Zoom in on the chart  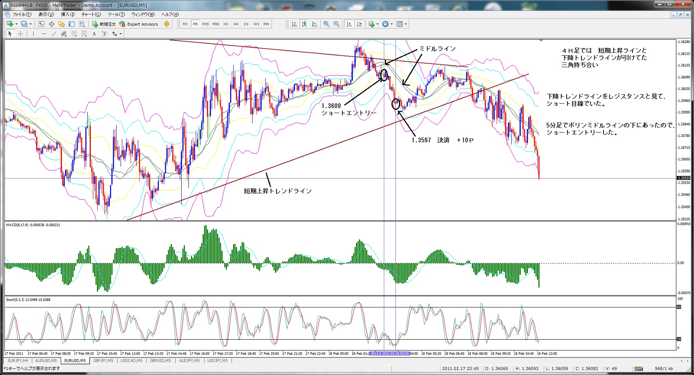[x=326, y=24]
